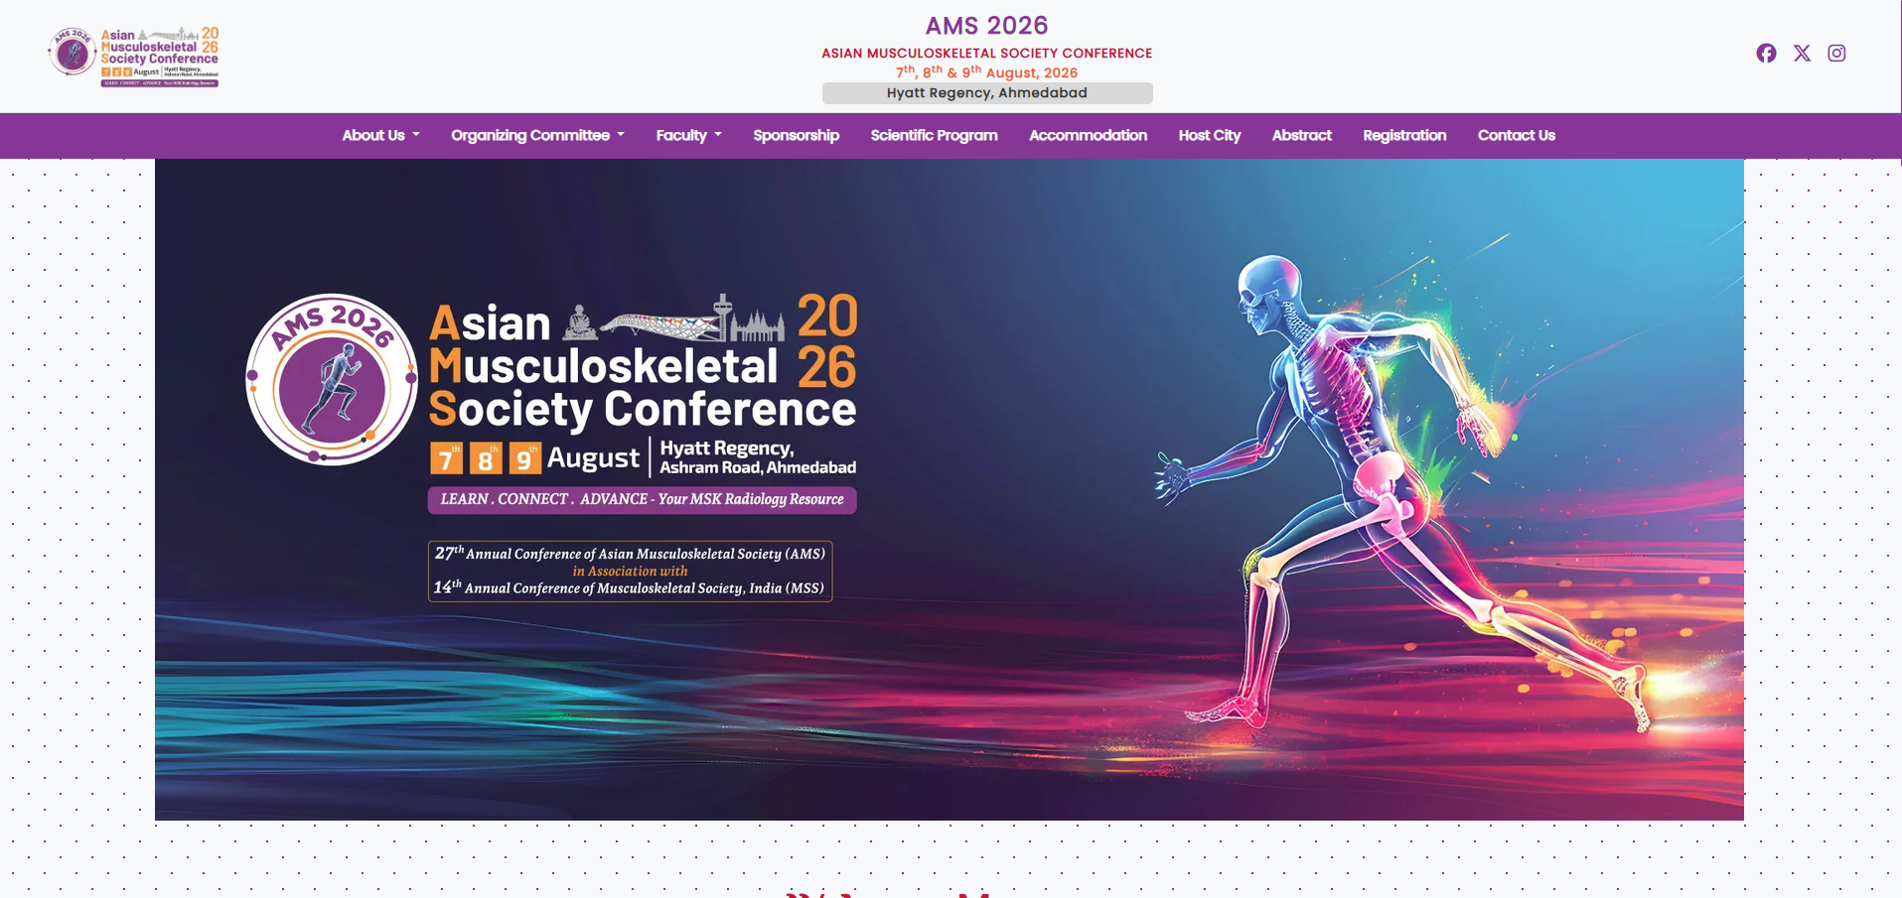Click the 27th Annual Conference text box

630,572
